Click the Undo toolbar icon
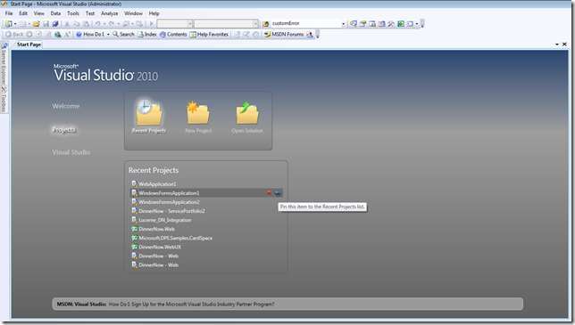 tap(97, 24)
